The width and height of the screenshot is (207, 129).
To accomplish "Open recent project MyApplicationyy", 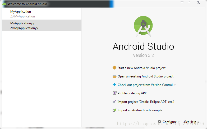I will (x=42, y=25).
